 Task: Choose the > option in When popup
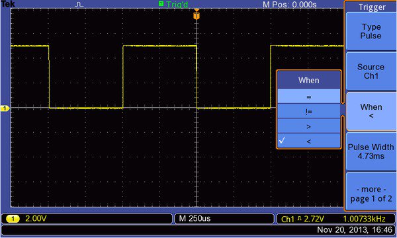click(x=308, y=126)
